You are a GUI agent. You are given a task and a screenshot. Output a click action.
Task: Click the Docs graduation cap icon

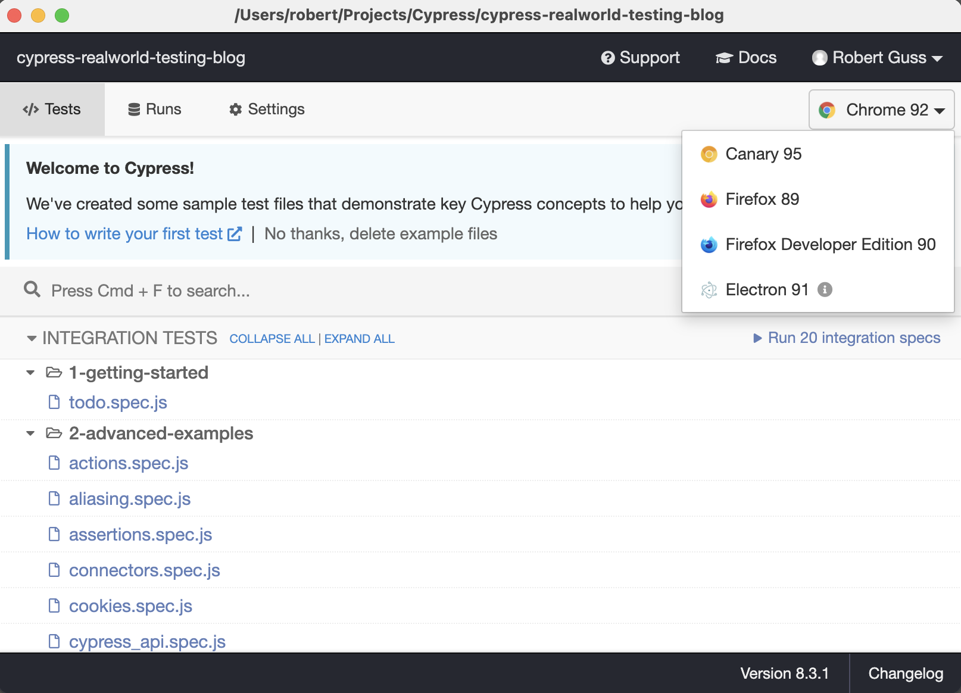723,58
